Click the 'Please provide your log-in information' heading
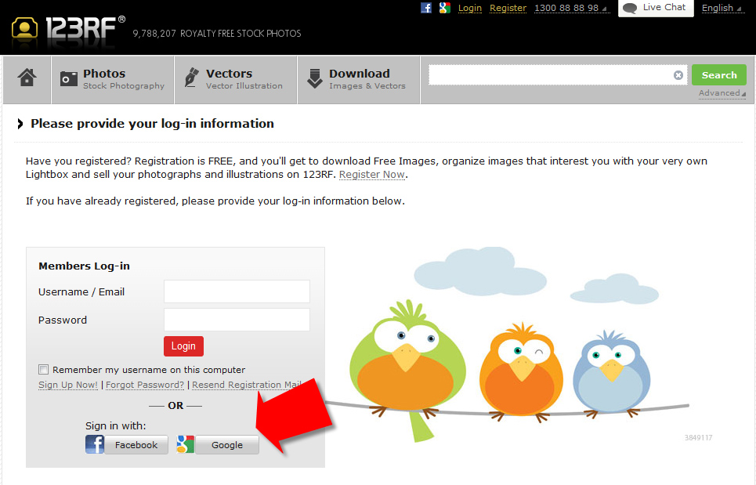The image size is (756, 485). tap(152, 124)
